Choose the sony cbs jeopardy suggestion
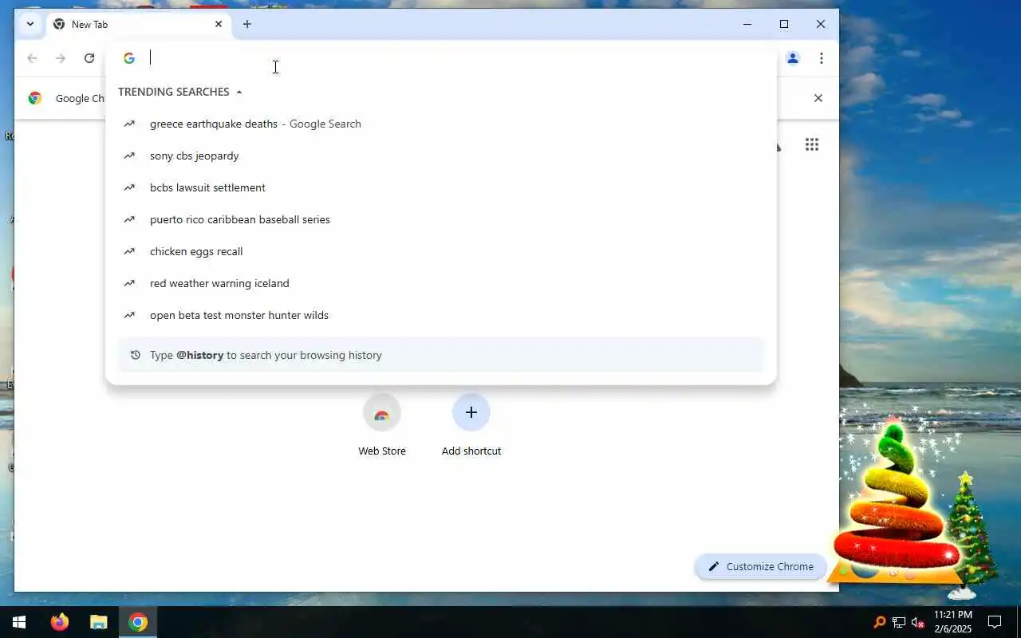 pos(441,156)
